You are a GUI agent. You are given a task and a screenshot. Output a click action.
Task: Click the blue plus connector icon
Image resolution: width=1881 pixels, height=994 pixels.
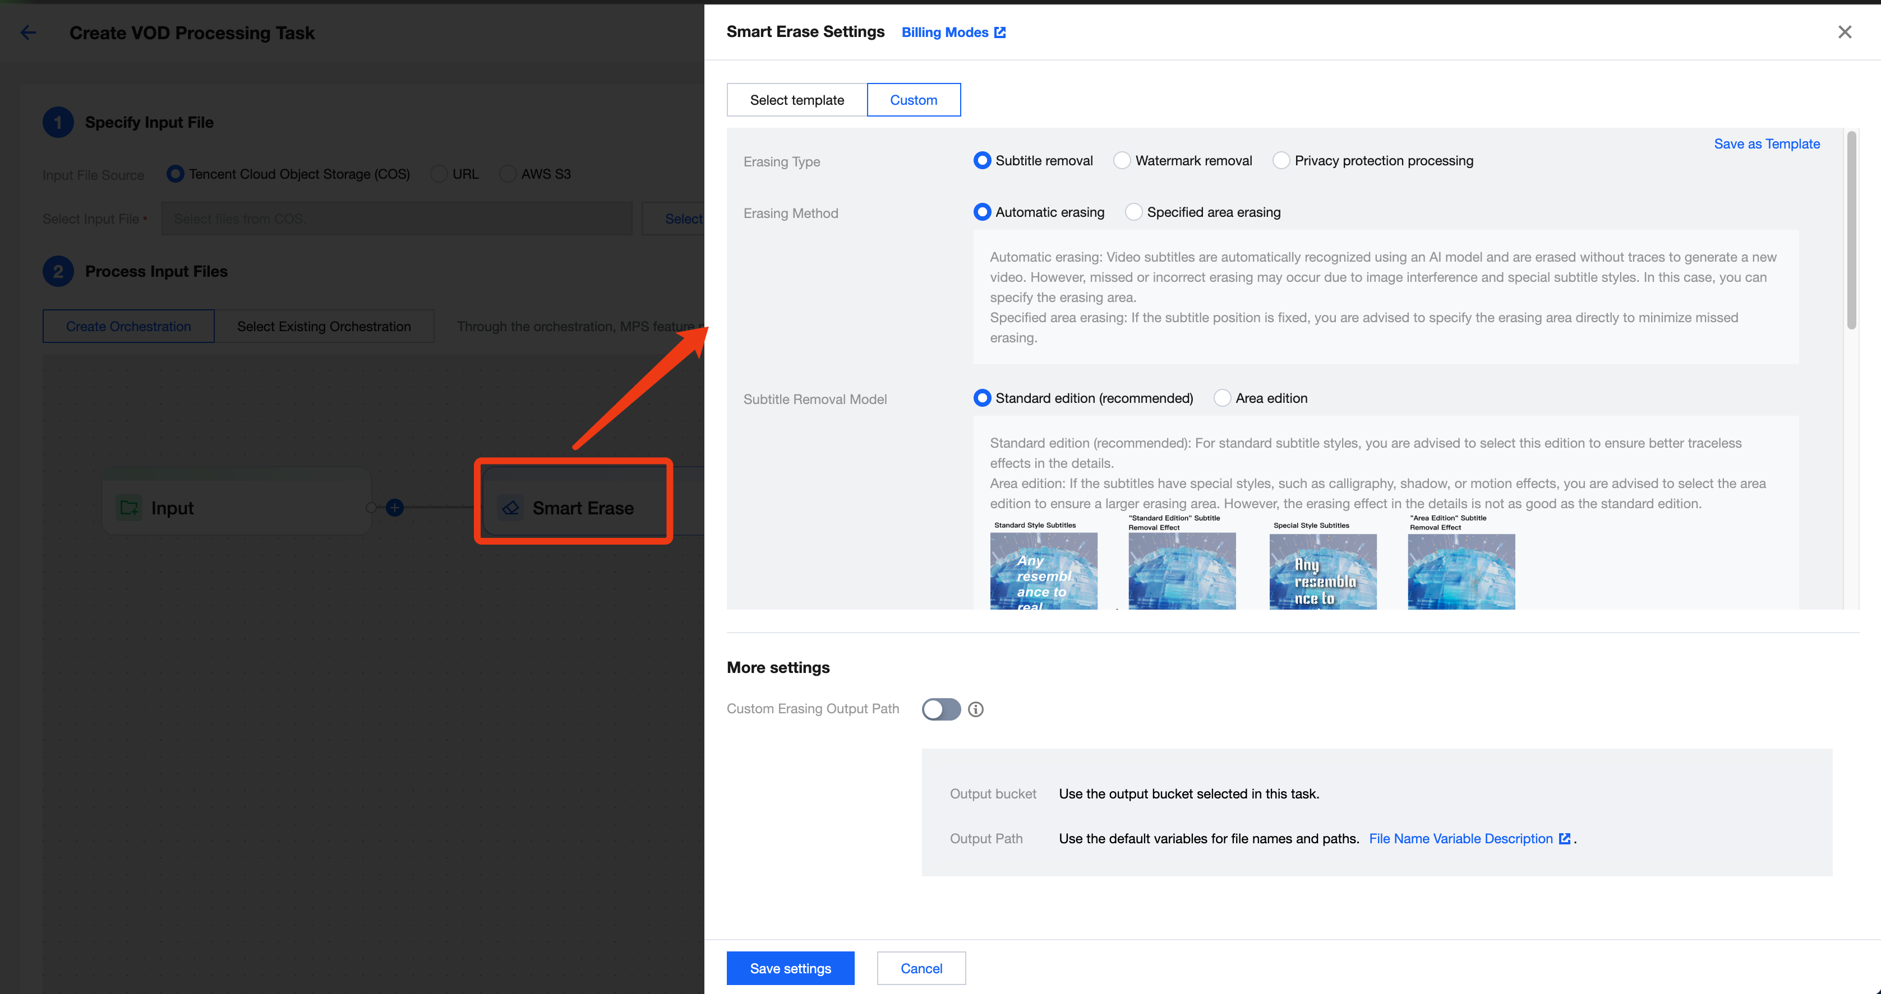click(394, 508)
